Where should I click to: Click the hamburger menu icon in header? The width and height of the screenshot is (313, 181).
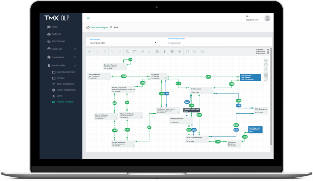88,18
